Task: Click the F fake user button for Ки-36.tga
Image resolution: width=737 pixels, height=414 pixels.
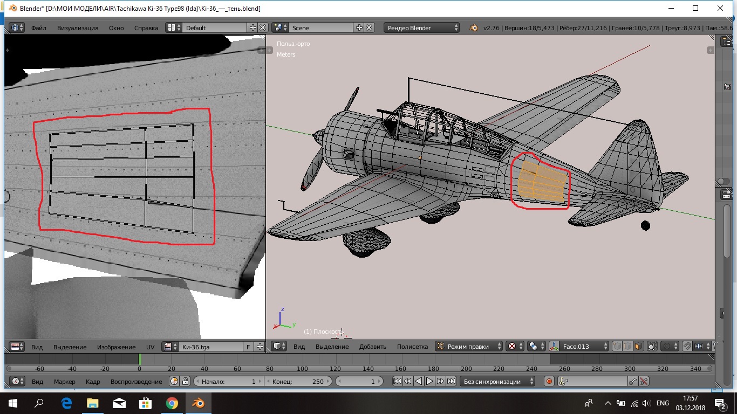Action: [x=248, y=347]
